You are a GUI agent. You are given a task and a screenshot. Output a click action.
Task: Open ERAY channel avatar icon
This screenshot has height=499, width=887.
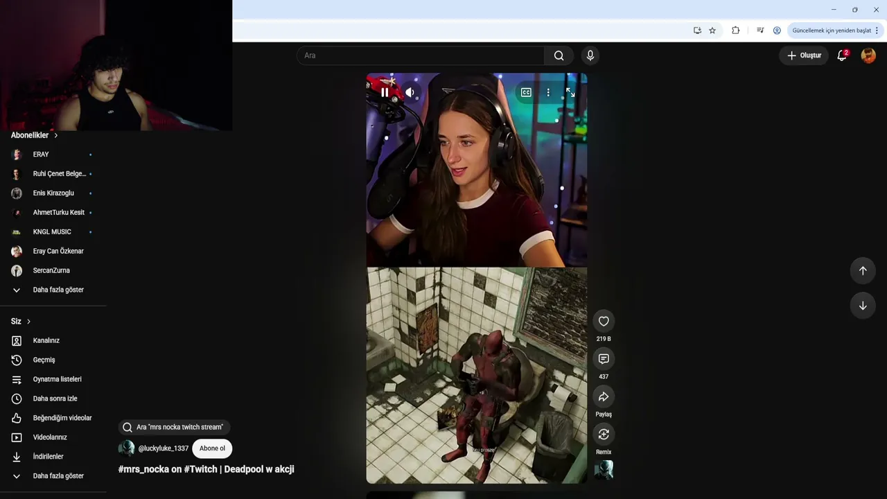pyautogui.click(x=17, y=155)
